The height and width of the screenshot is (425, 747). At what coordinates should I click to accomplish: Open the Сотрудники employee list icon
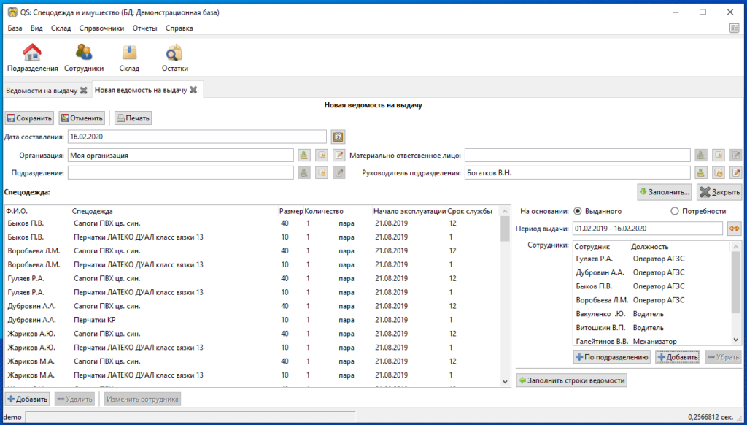[84, 57]
